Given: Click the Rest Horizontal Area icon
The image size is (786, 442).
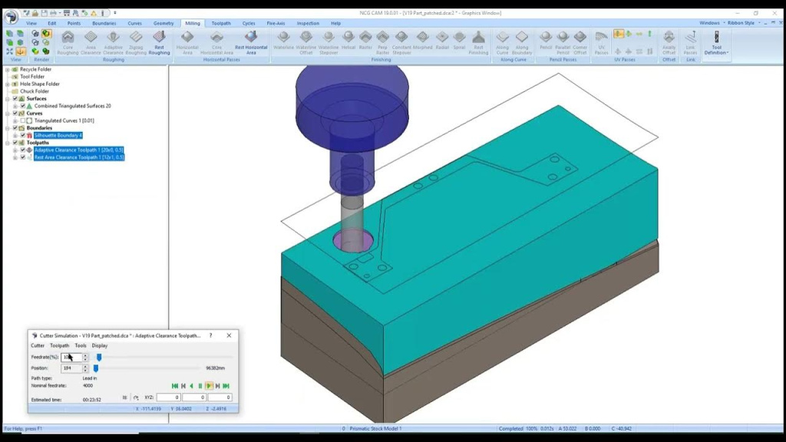Looking at the screenshot, I should point(250,42).
